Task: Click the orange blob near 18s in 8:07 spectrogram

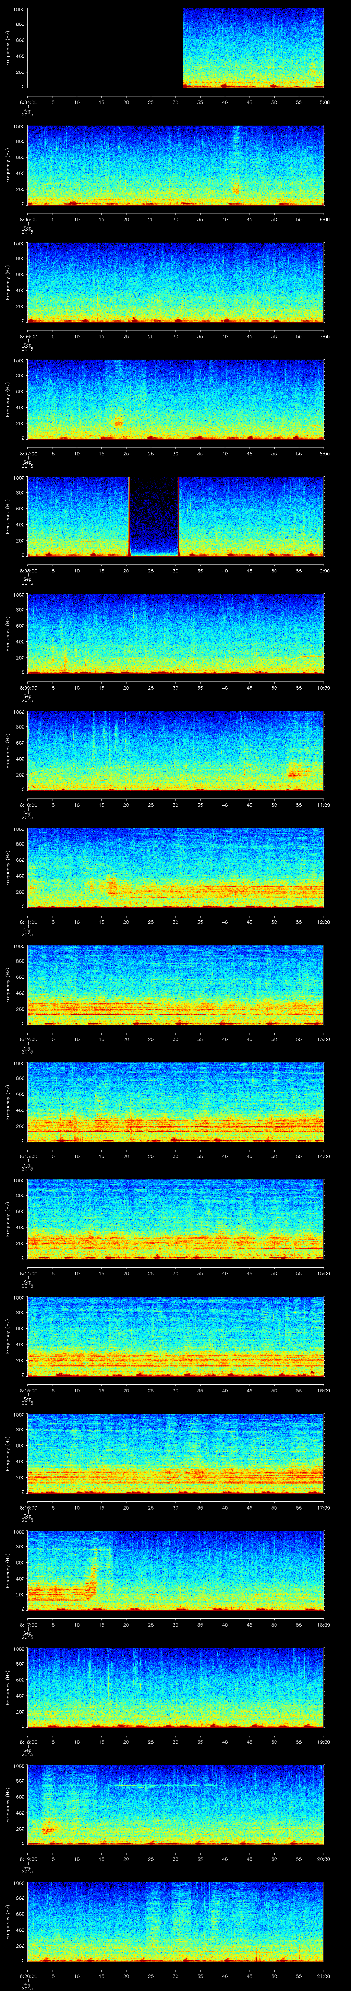Action: [118, 423]
